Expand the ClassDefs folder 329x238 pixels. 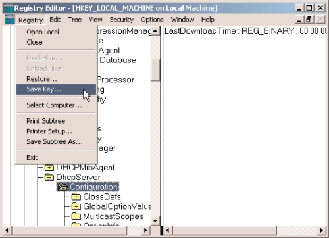pyautogui.click(x=76, y=197)
